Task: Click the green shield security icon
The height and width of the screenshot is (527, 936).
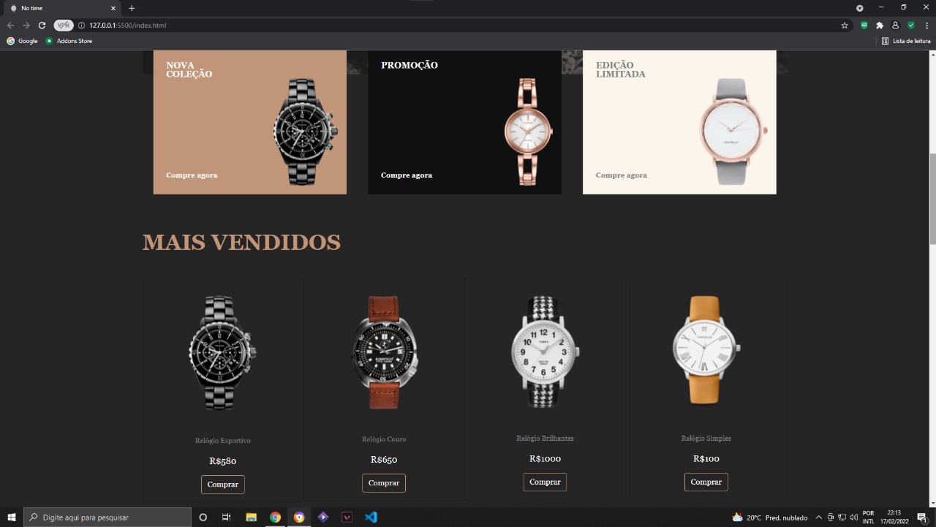Action: point(912,25)
